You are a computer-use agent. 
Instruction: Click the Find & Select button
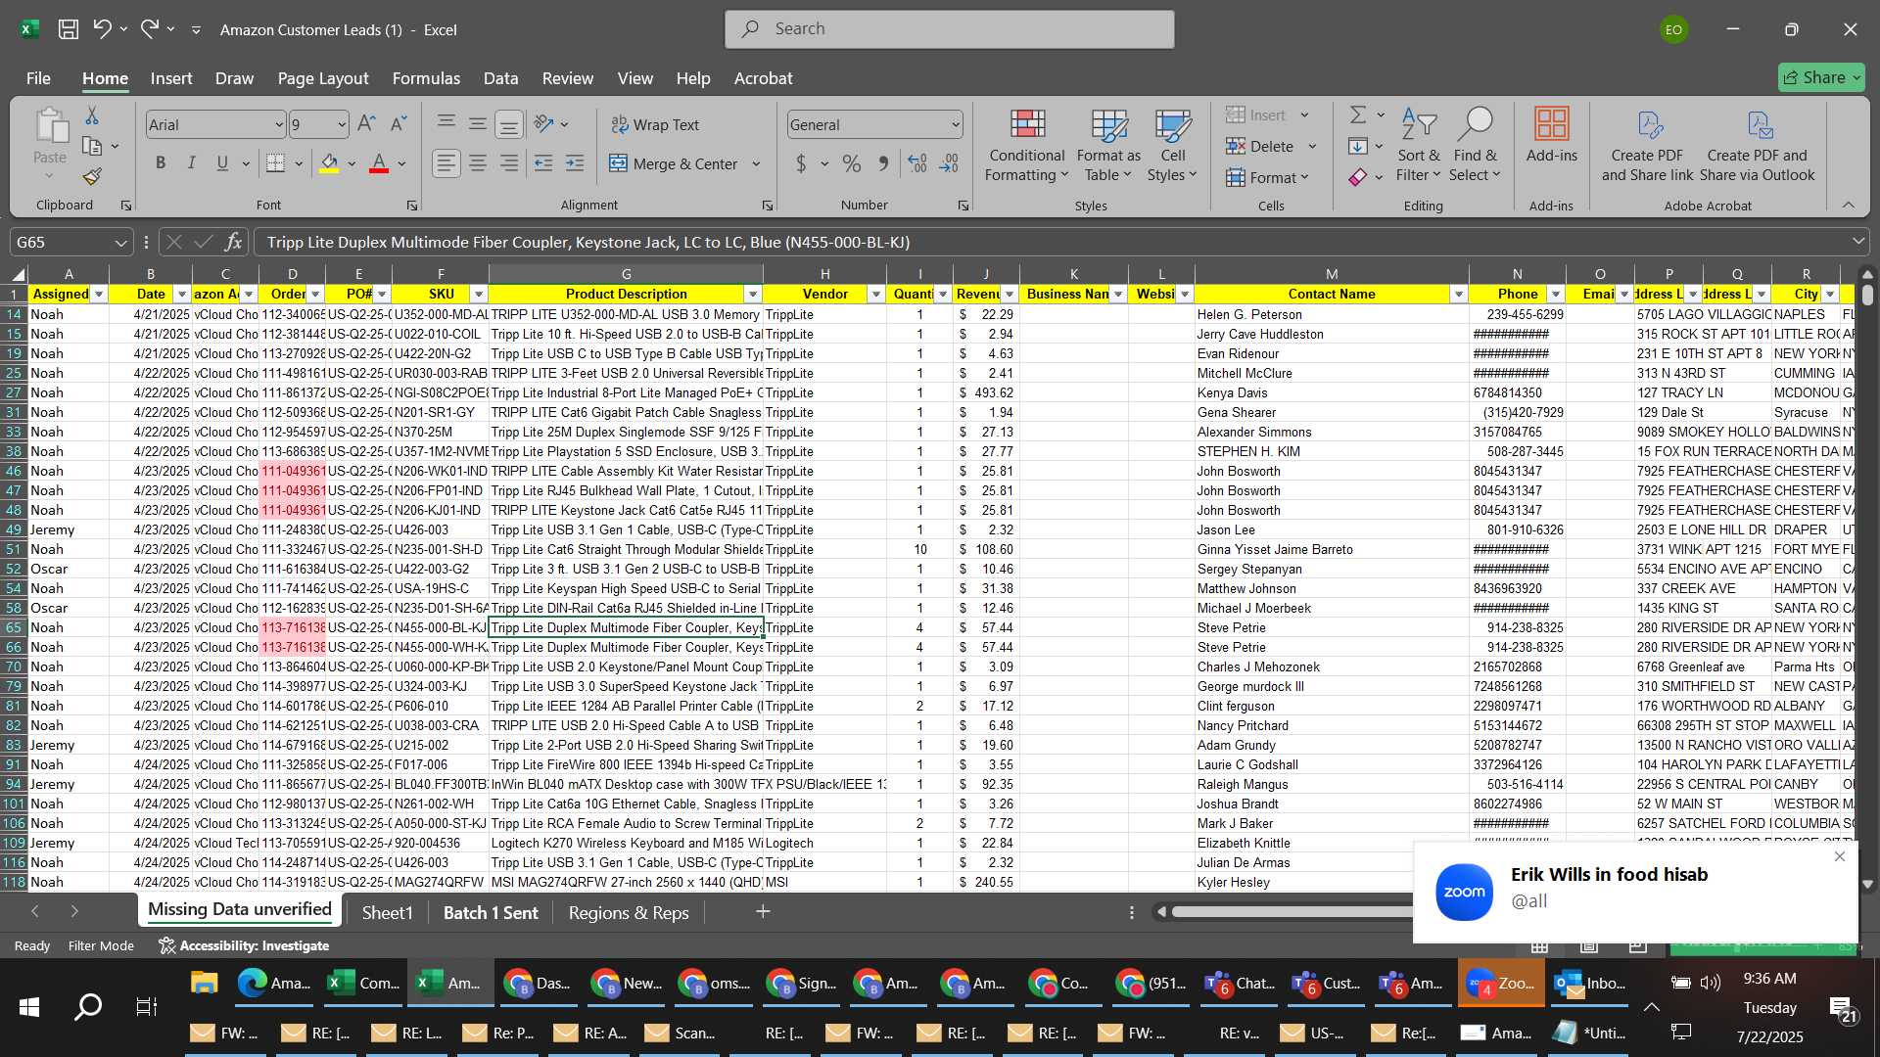(1475, 145)
